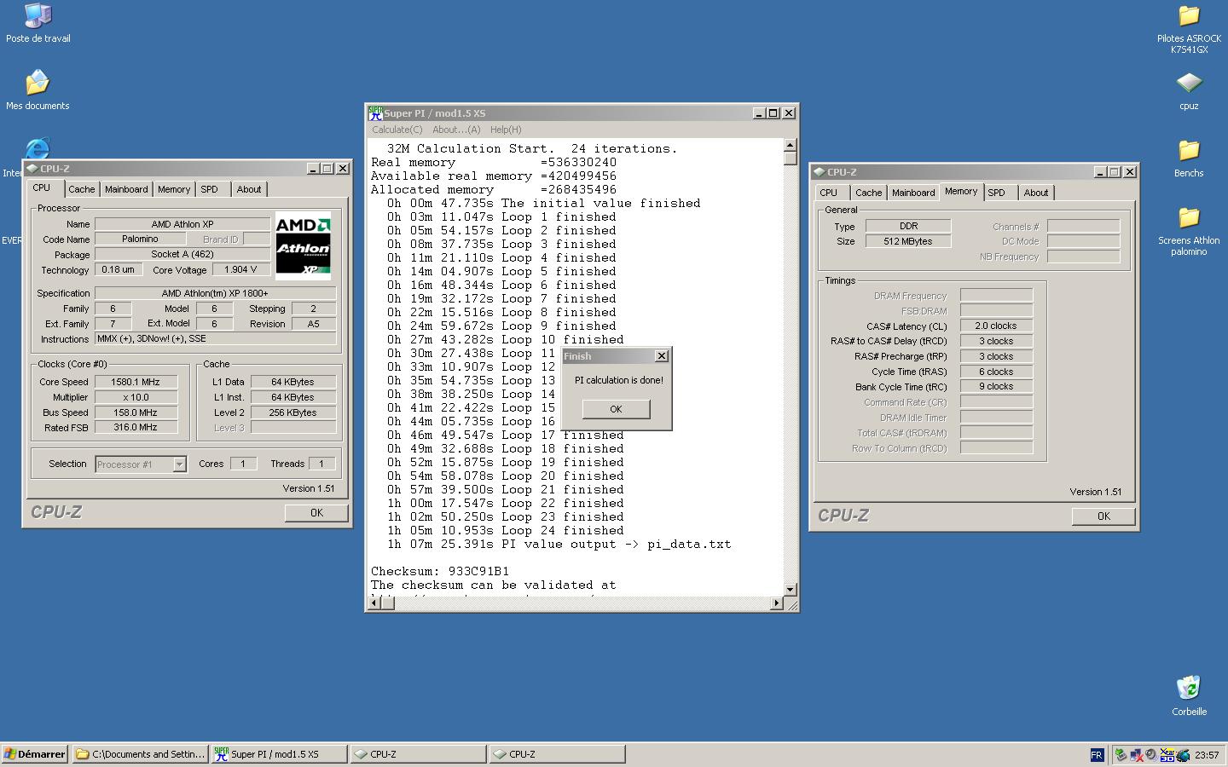
Task: Open About tab in right CPU-Z
Action: pos(1036,193)
